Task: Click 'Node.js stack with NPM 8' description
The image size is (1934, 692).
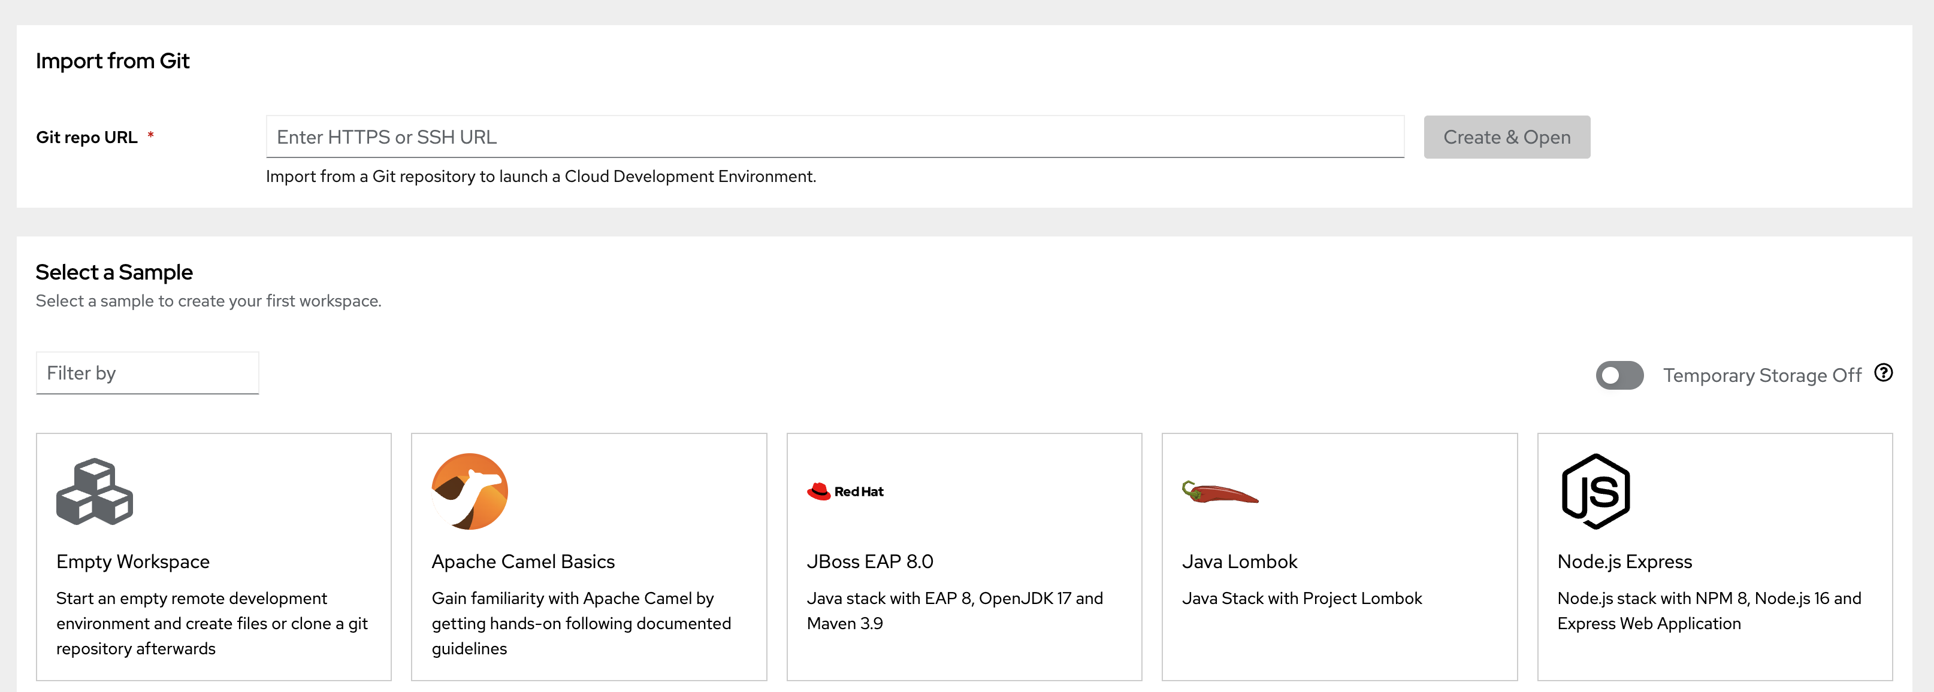Action: coord(1709,611)
